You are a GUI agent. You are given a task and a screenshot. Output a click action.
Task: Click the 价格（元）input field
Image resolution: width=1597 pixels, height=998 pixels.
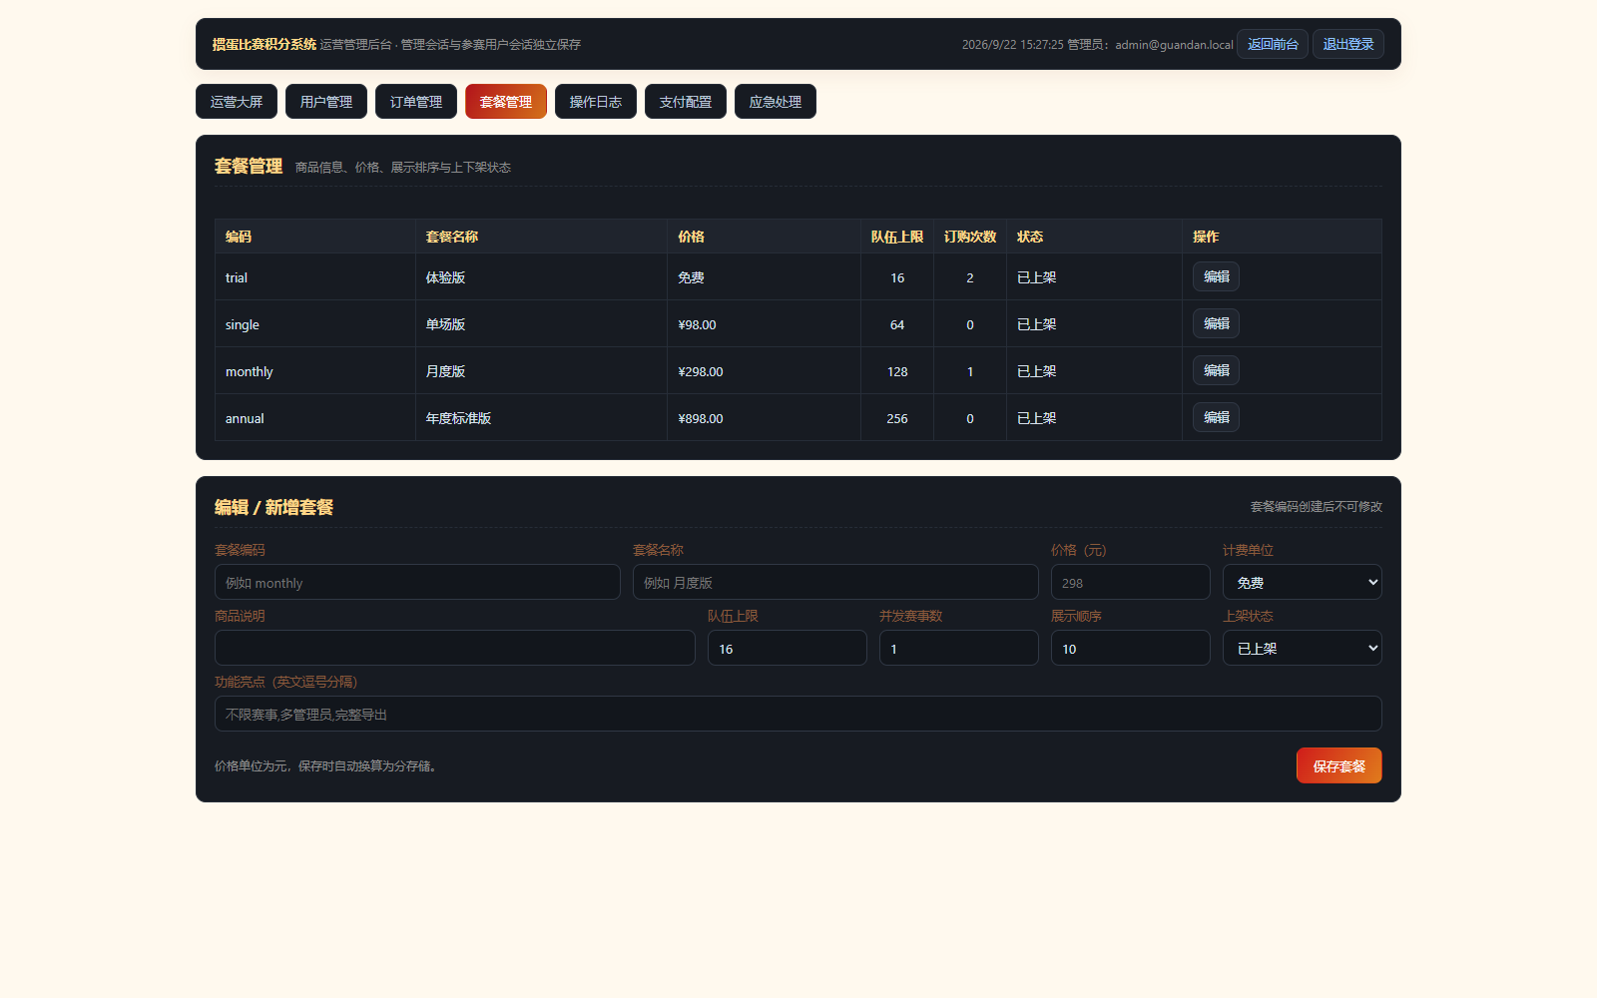[x=1131, y=582]
